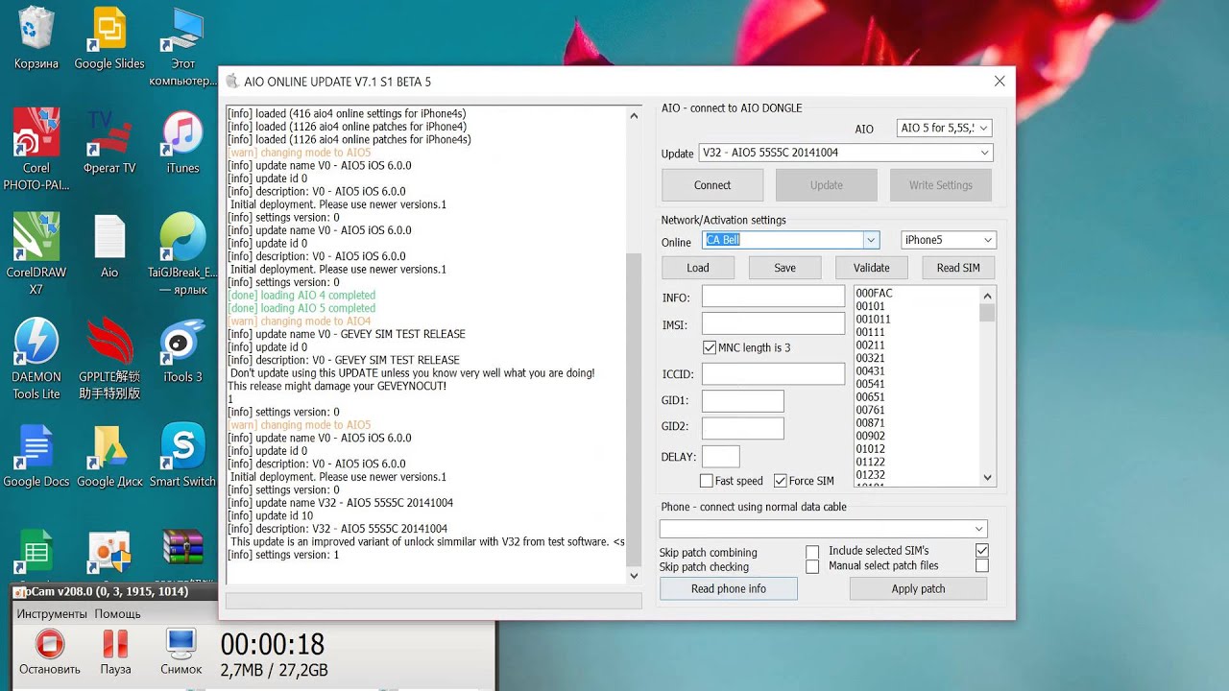Click the Save settings button

(x=784, y=268)
